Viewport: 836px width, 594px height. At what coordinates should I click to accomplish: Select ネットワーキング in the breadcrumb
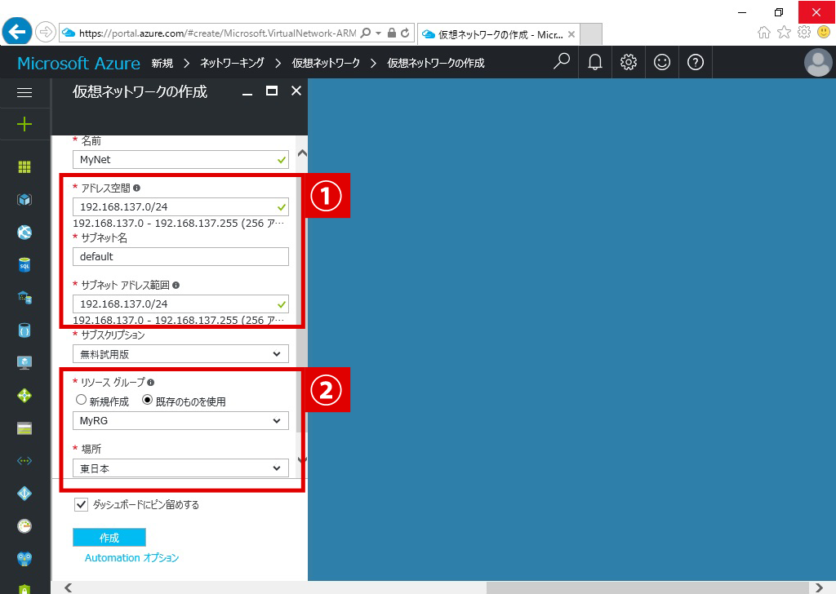(232, 63)
